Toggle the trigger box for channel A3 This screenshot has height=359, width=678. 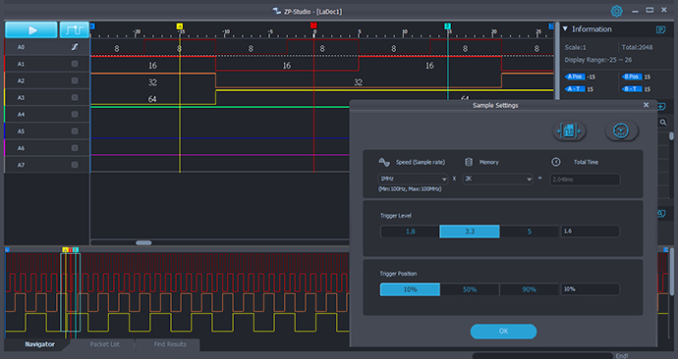(75, 97)
